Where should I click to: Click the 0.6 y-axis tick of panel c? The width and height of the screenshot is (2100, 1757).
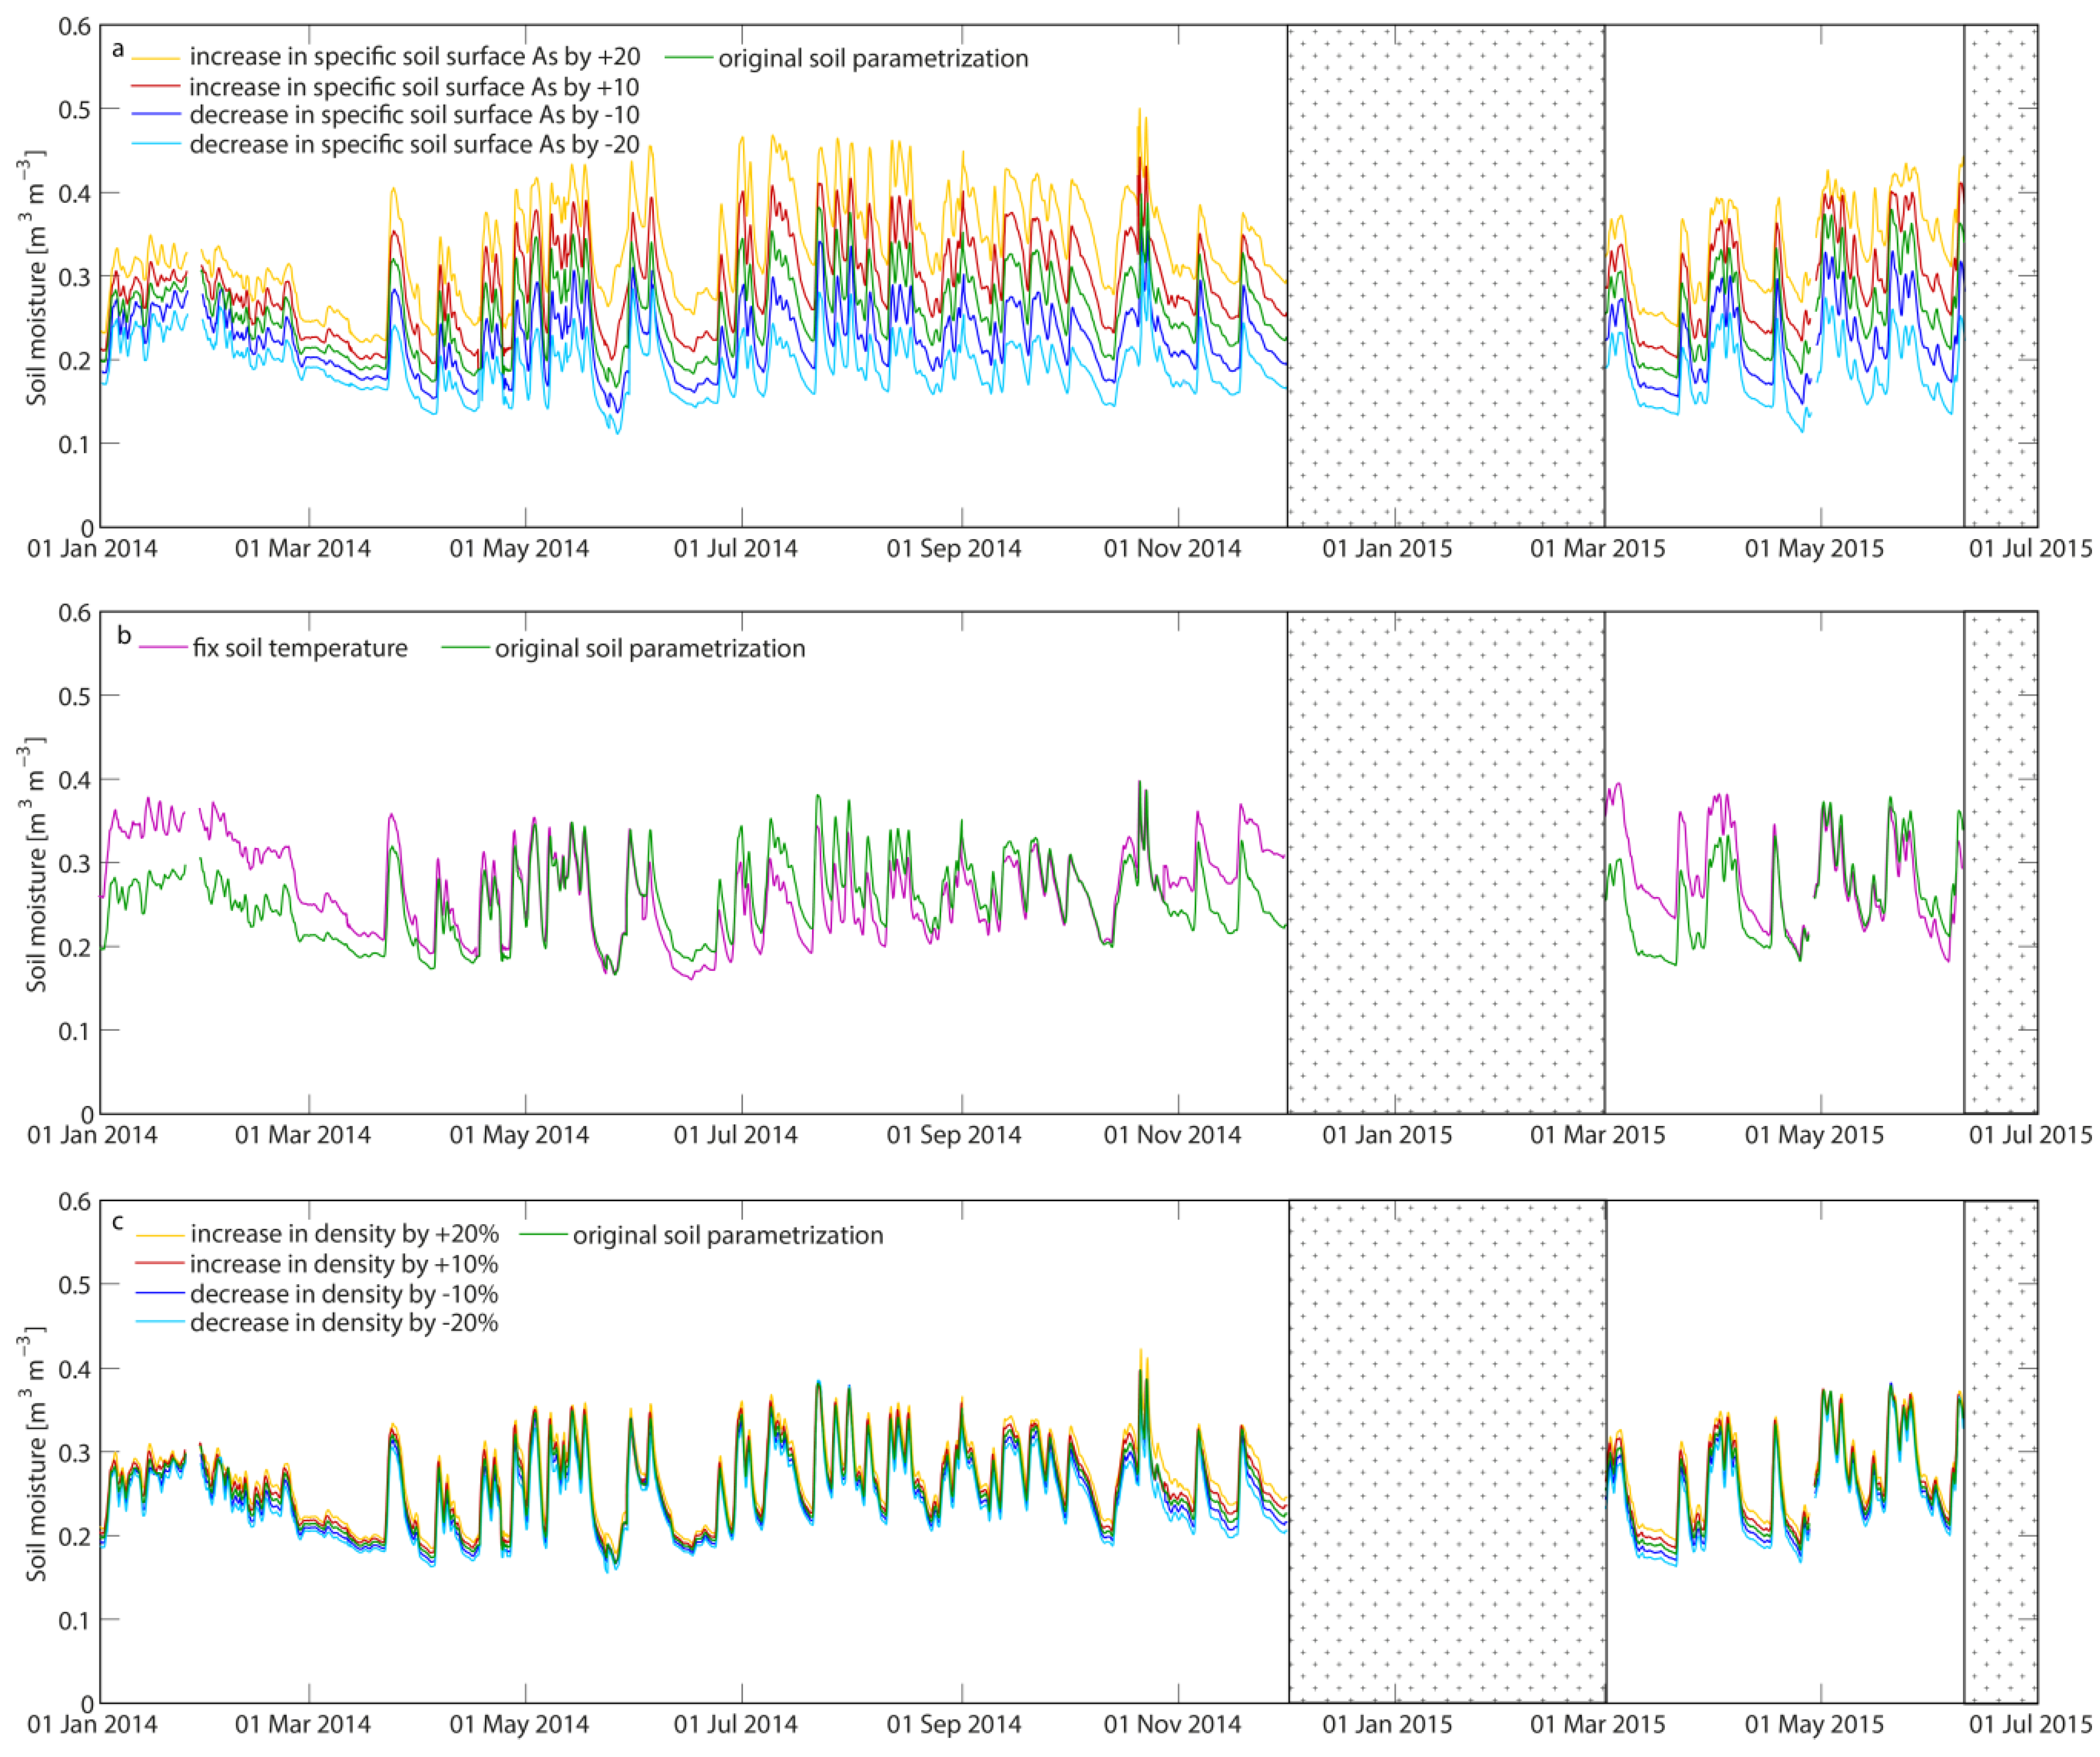tap(75, 1201)
